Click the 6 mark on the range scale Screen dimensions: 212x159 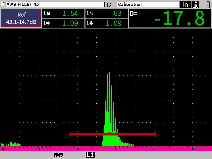pyautogui.click(x=116, y=149)
